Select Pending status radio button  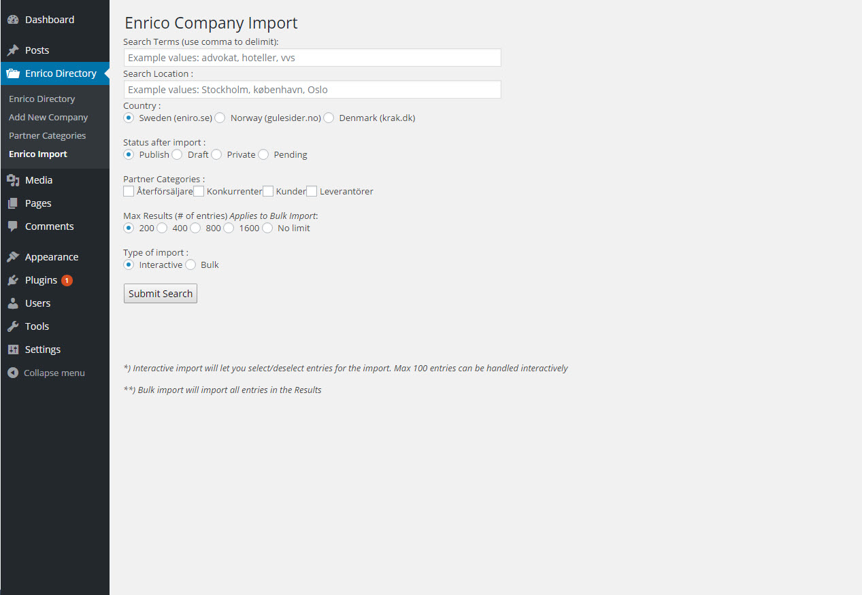coord(263,154)
